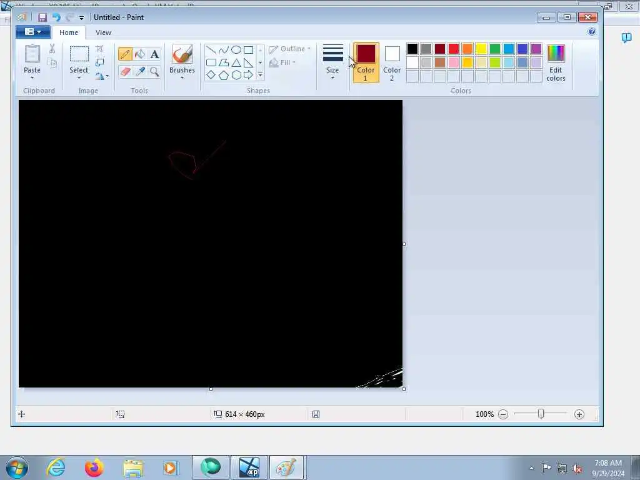Click the black drawing canvas
Screen dimensions: 640x480
click(x=210, y=244)
